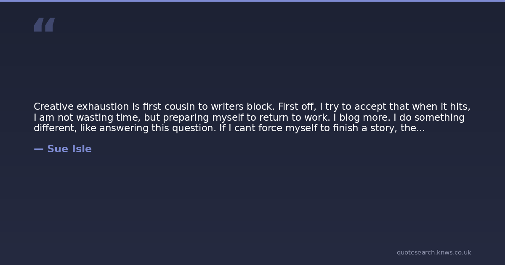Select the word "different" starting the third line

click(54, 128)
